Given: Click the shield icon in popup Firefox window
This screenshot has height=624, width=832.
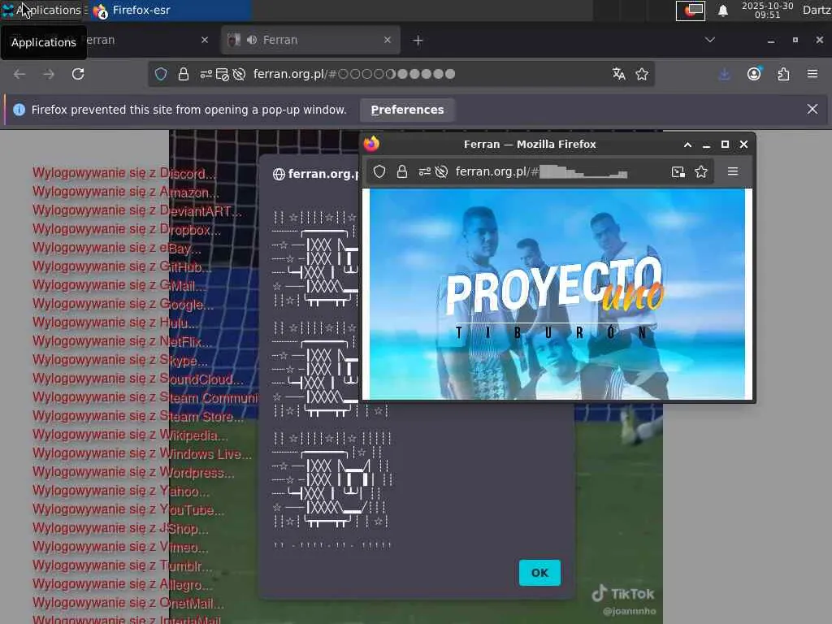Looking at the screenshot, I should tap(379, 171).
